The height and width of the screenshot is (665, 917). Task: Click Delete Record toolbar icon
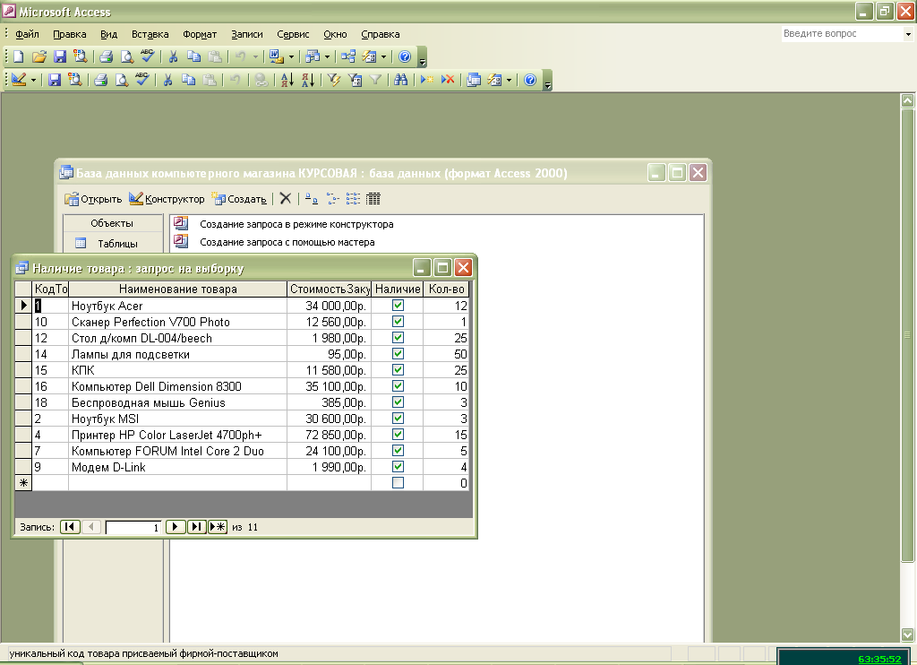click(448, 80)
